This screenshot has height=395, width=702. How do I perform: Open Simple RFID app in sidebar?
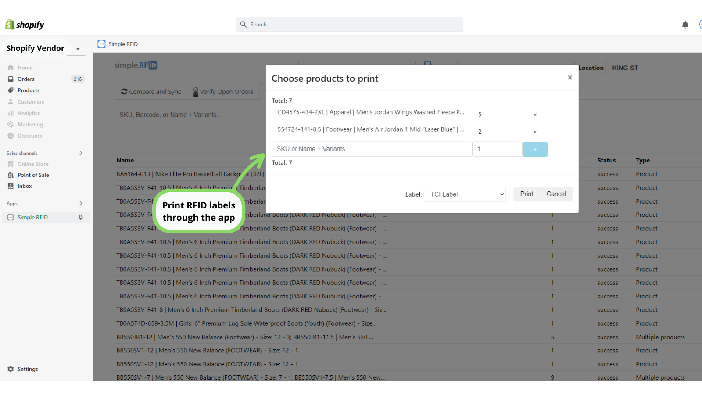tap(32, 217)
